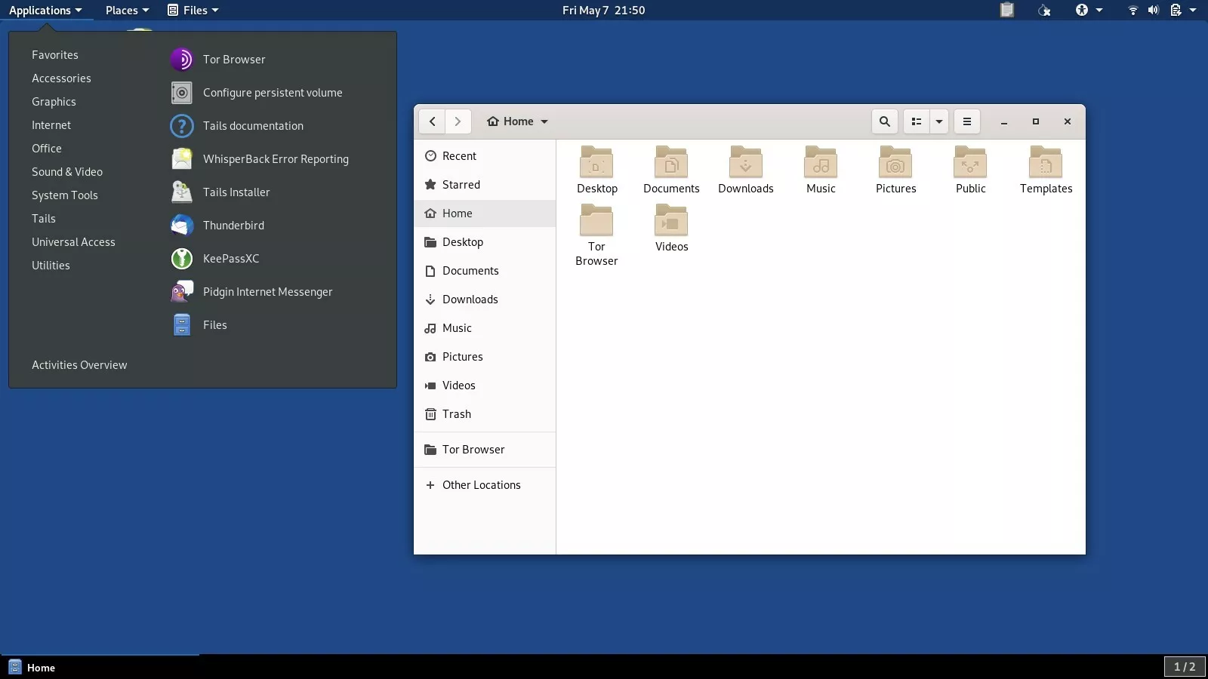Click the search magnifier in Files toolbar
The image size is (1208, 679).
pyautogui.click(x=885, y=121)
